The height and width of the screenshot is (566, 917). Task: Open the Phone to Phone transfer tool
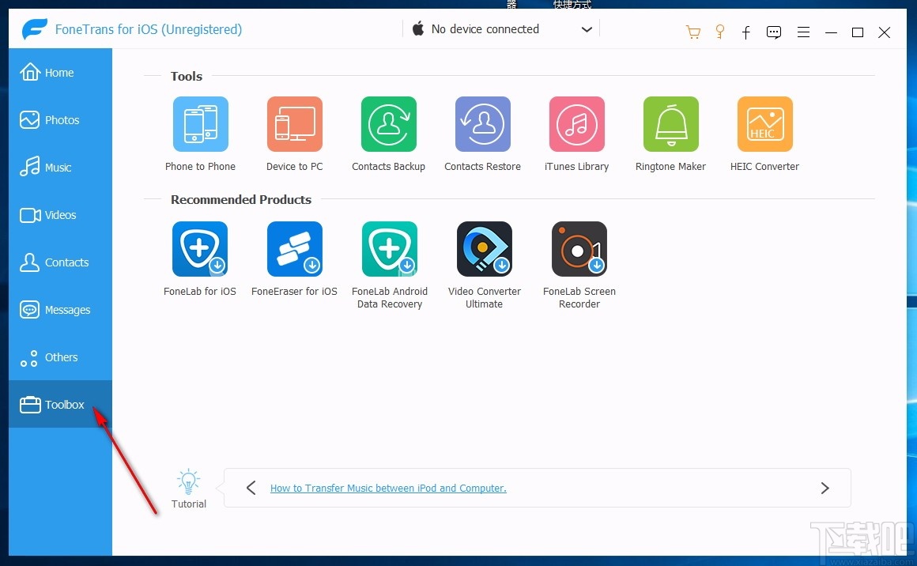200,123
